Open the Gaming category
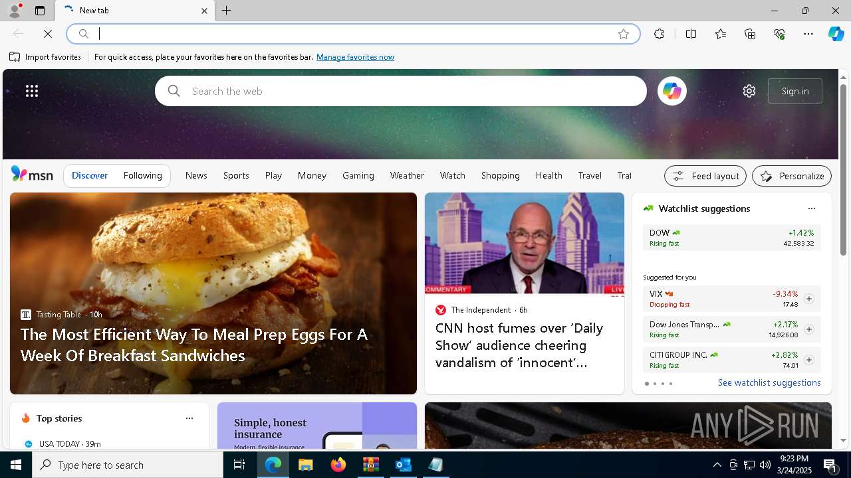The width and height of the screenshot is (851, 478). (x=358, y=175)
